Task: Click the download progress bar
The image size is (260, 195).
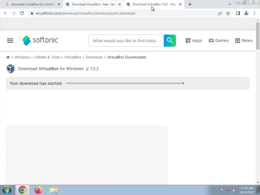Action: pos(125,83)
